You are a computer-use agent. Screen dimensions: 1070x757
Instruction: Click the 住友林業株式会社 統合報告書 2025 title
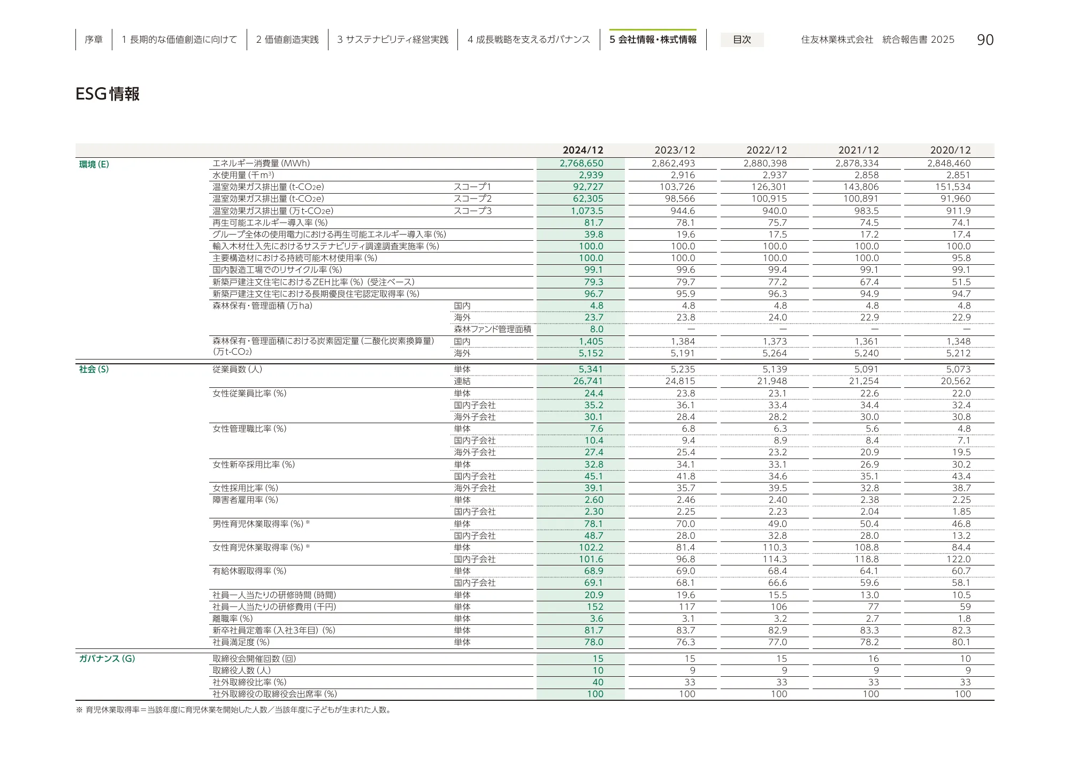877,40
